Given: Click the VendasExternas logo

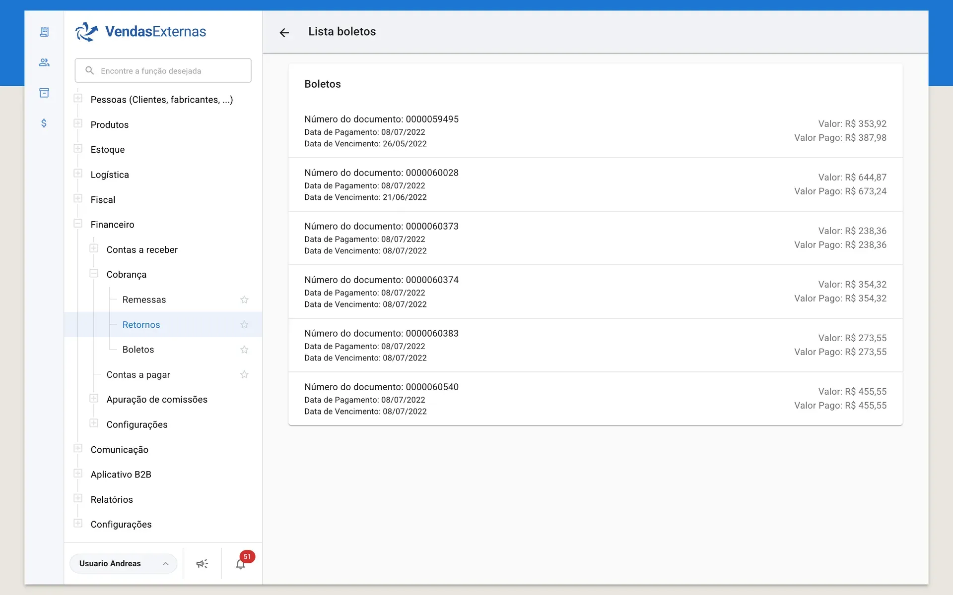Looking at the screenshot, I should 140,32.
